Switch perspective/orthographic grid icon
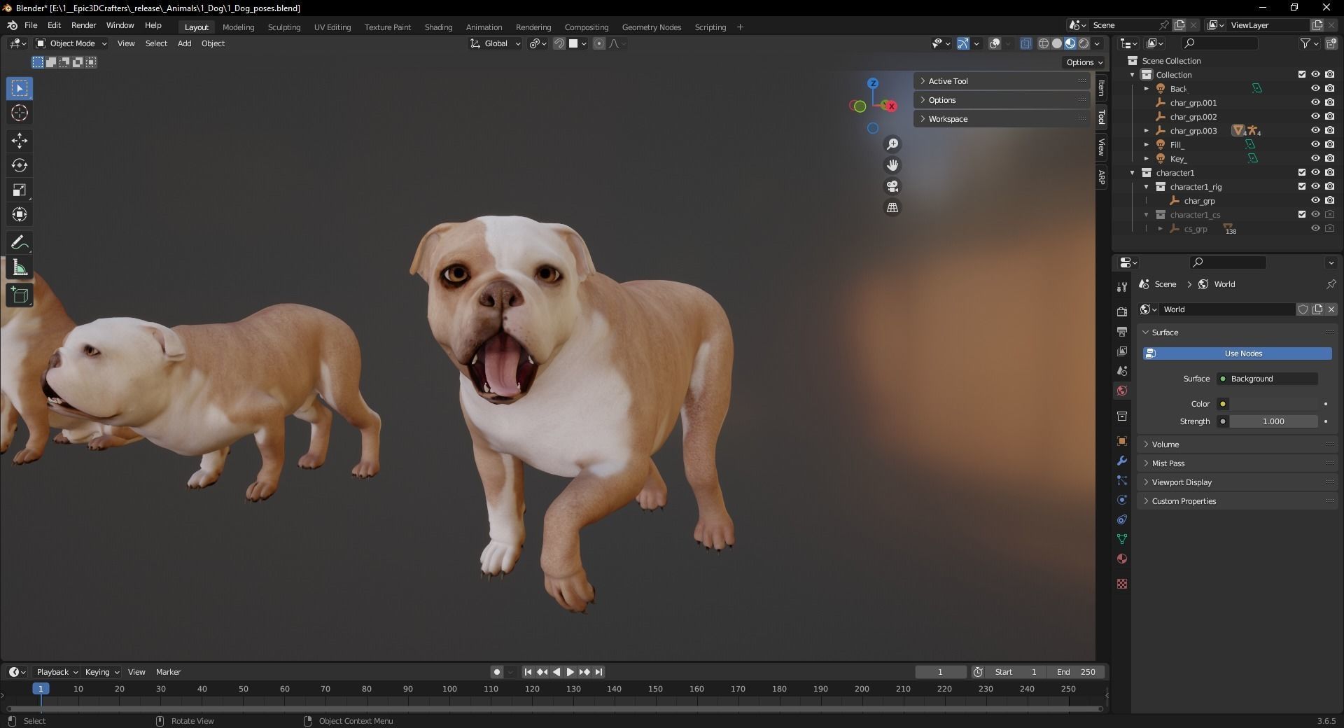This screenshot has width=1344, height=728. (892, 207)
